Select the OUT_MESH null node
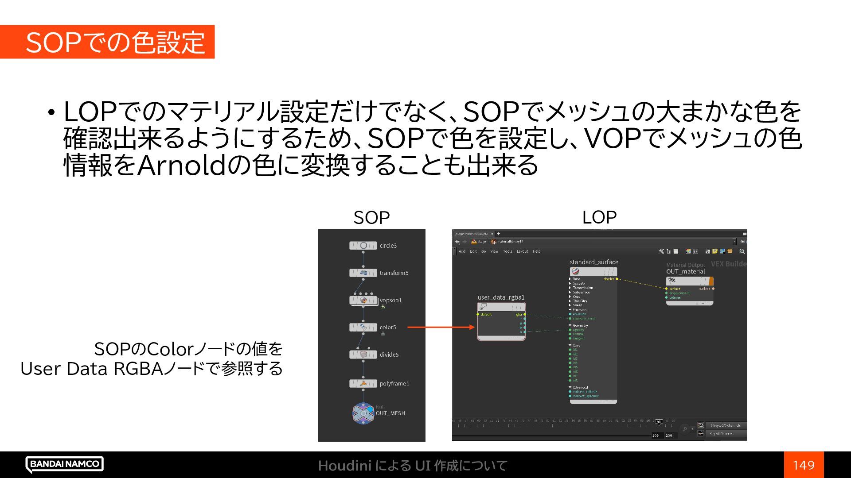851x478 pixels. tap(363, 413)
